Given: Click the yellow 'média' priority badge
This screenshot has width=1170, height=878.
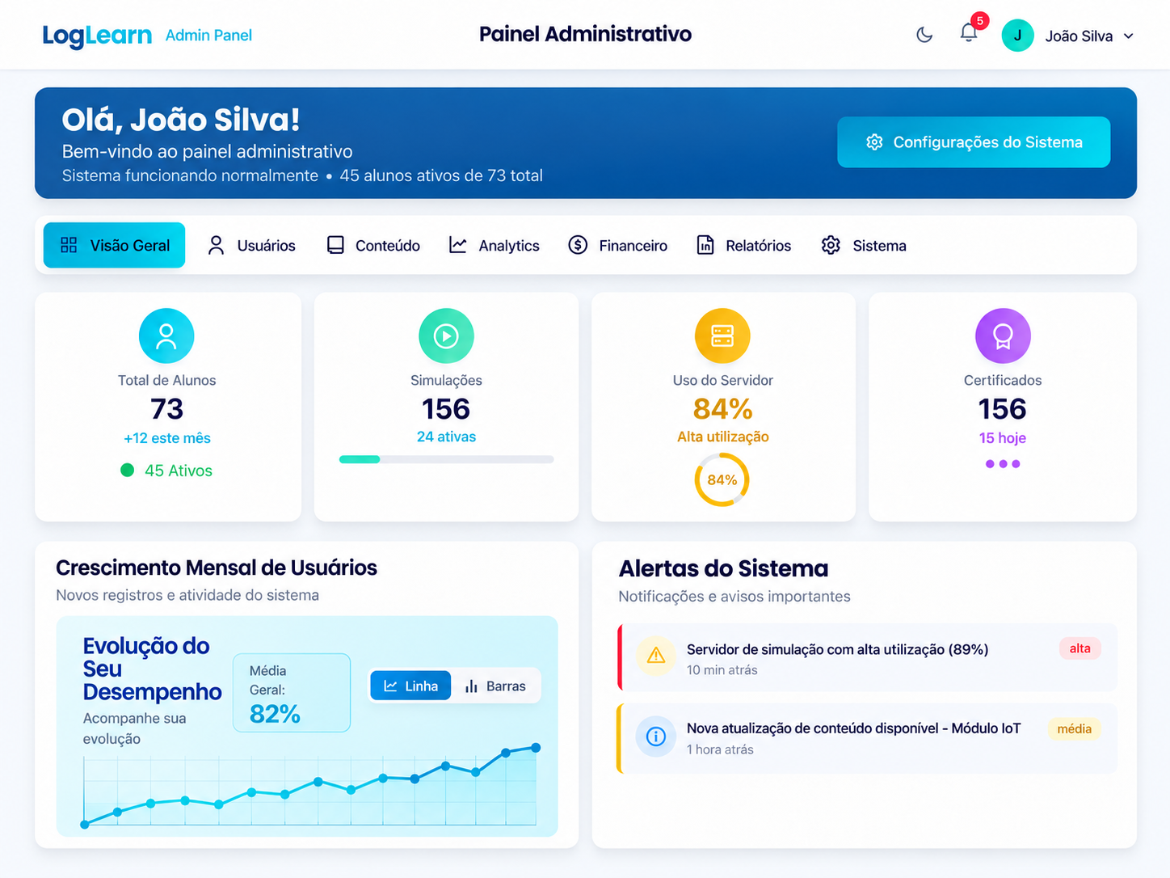Looking at the screenshot, I should tap(1075, 728).
